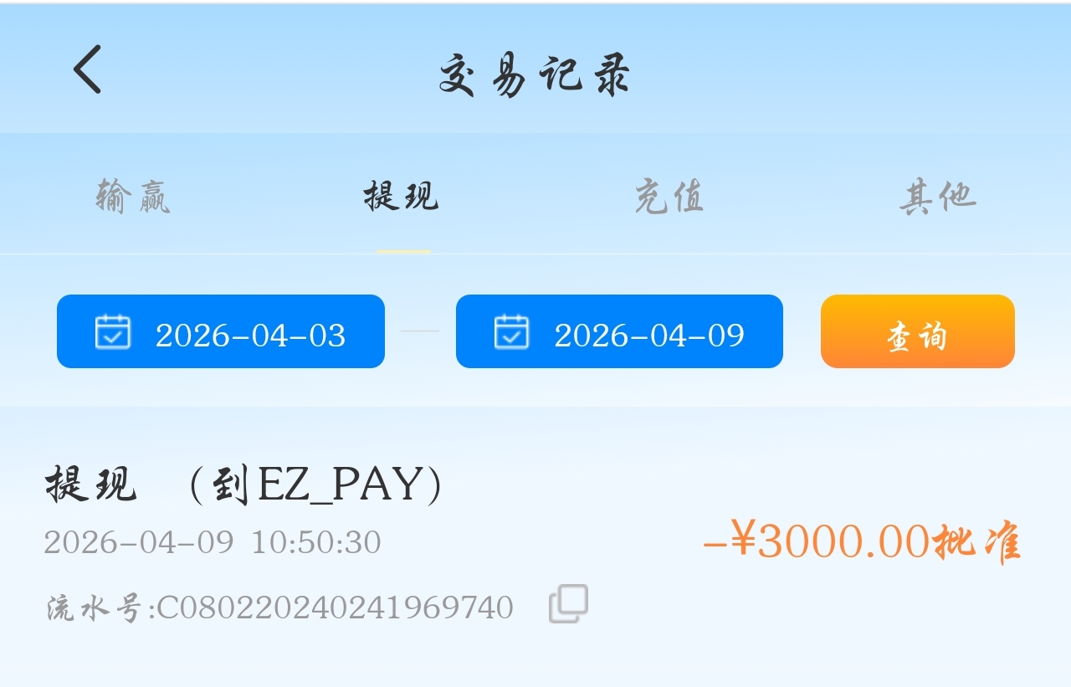Screen dimensions: 1071x687
Task: Click the dash between the date fields
Action: [x=420, y=331]
